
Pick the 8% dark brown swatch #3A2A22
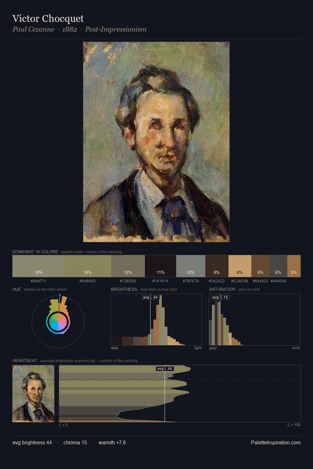(x=217, y=266)
